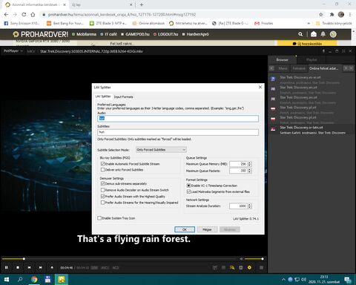
Task: Toggle Load Matroska Segments from external files
Action: (x=188, y=191)
